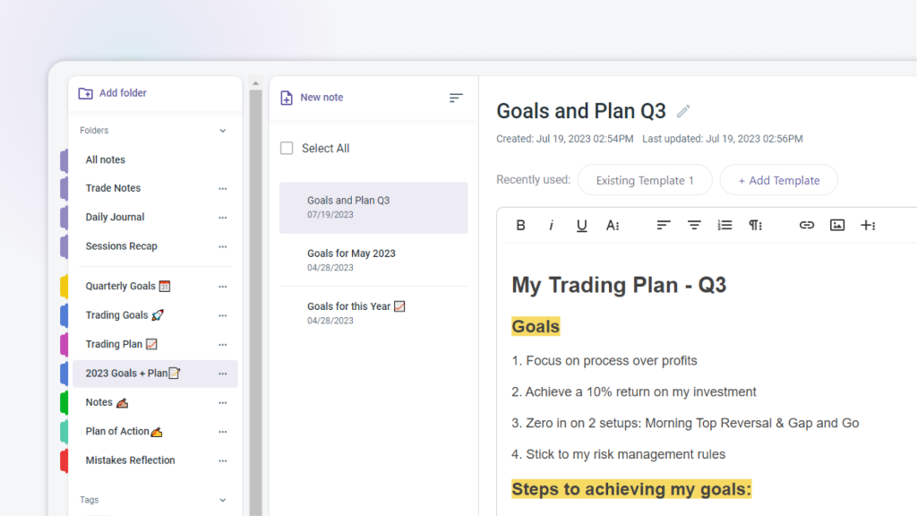Click the Existing Template 1 button
The height and width of the screenshot is (516, 917).
(x=645, y=180)
